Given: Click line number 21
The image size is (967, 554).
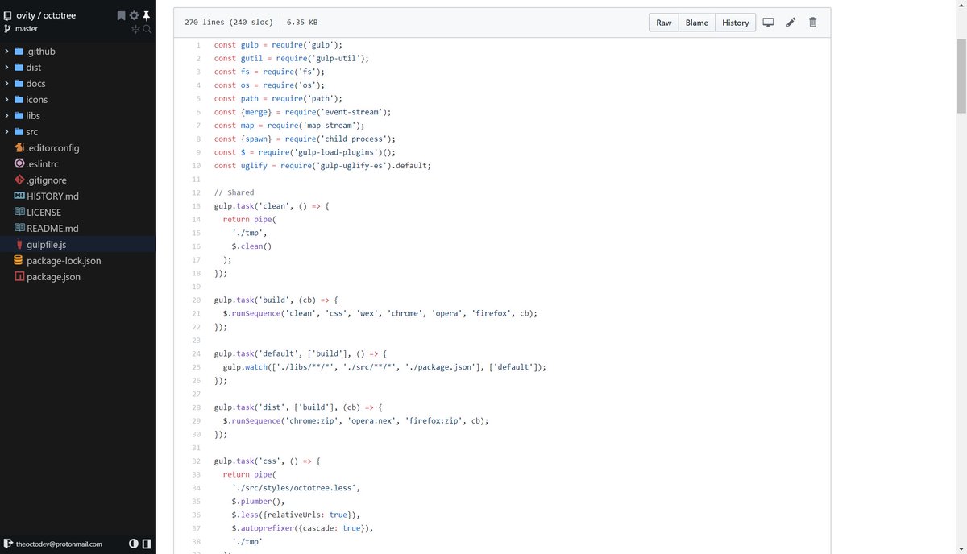Looking at the screenshot, I should pyautogui.click(x=196, y=313).
